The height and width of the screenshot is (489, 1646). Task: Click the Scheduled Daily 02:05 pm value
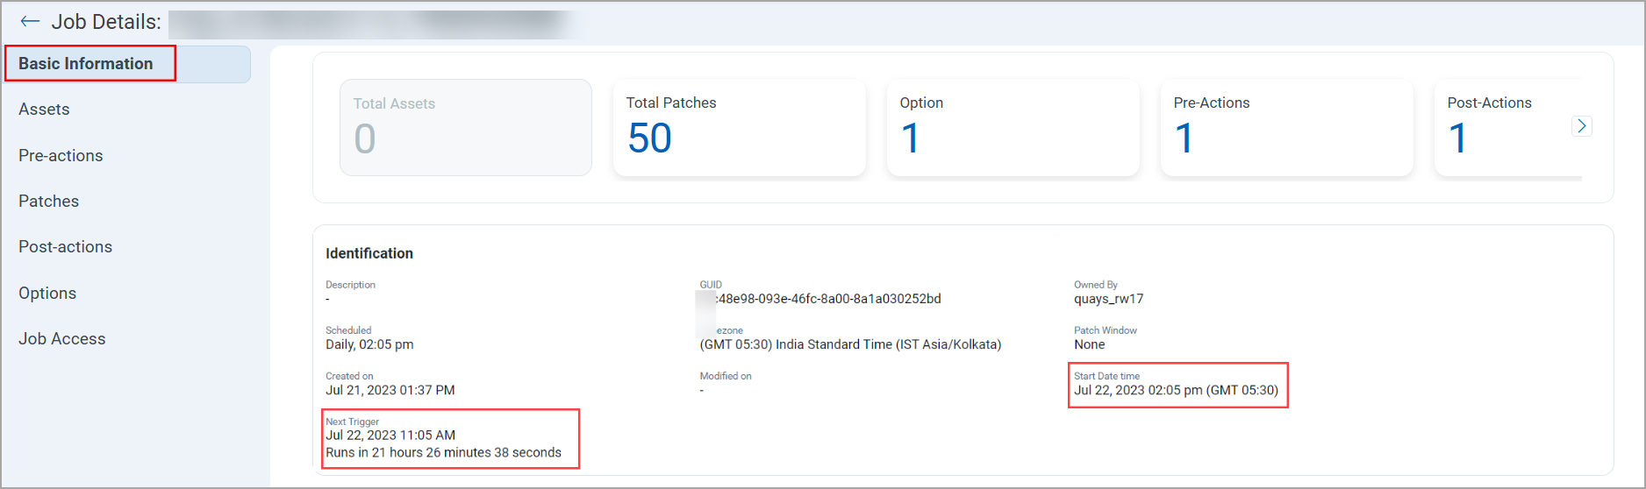pyautogui.click(x=369, y=344)
